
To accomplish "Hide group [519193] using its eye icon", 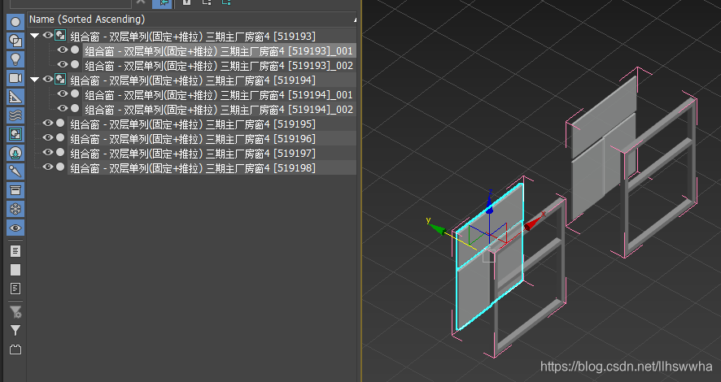I will pyautogui.click(x=48, y=35).
